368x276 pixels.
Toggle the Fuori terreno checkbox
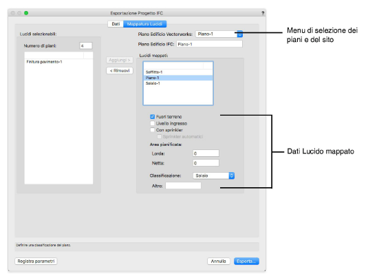pos(152,117)
